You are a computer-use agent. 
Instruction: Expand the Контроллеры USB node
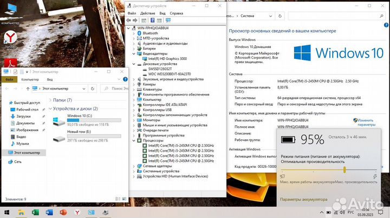134,110
